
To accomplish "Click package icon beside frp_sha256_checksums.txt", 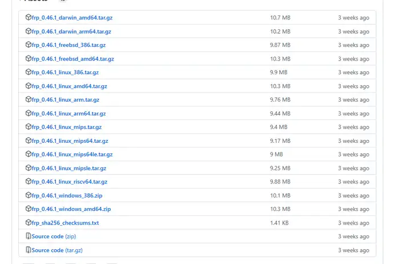I will [29, 222].
